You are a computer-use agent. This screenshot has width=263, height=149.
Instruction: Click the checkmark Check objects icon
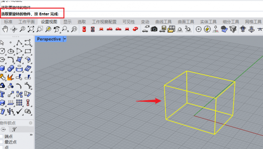tap(19, 111)
